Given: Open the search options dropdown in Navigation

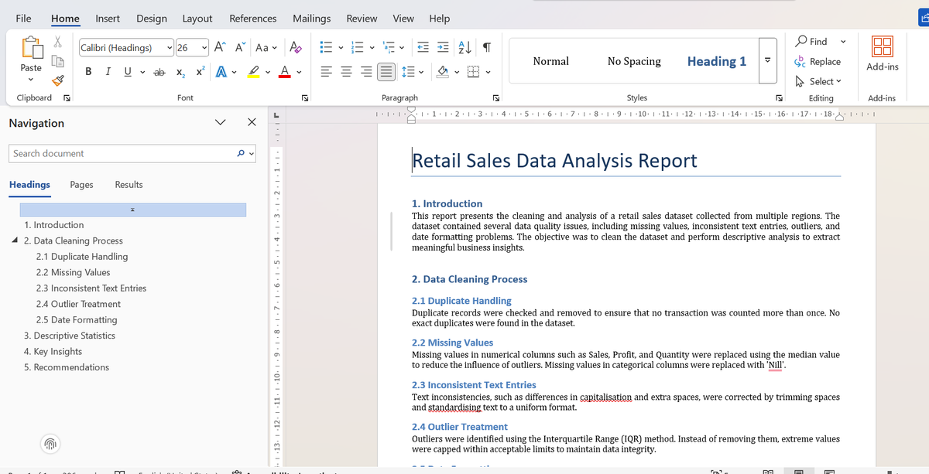Looking at the screenshot, I should pos(252,153).
